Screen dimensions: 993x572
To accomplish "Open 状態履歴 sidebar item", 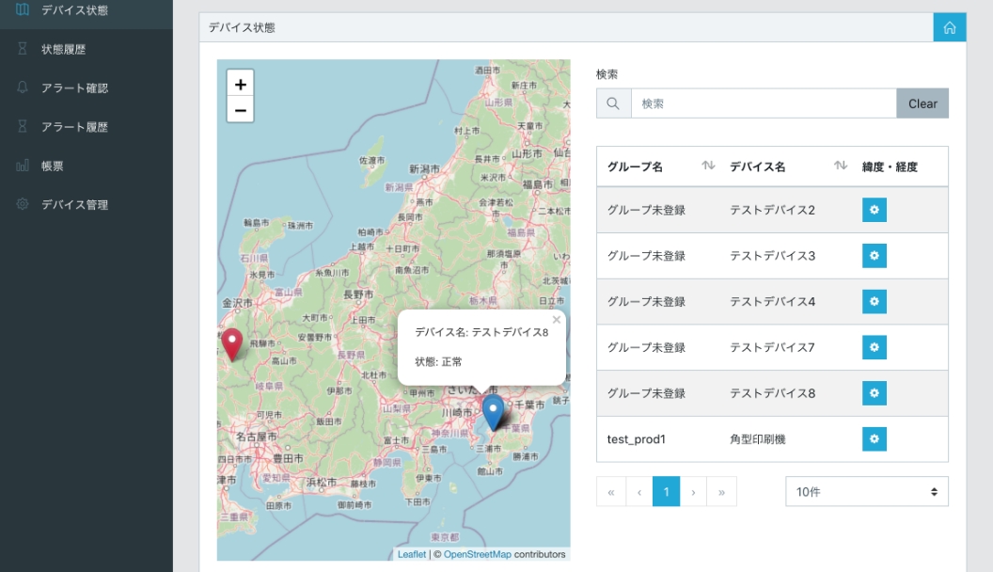I will tap(63, 50).
